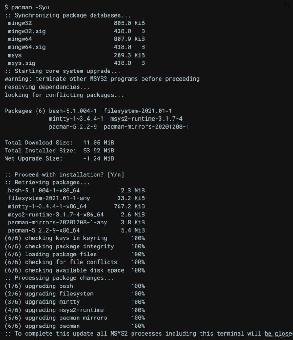The image size is (293, 340).
Task: Click the Net Upgrade Size line
Action: pyautogui.click(x=59, y=158)
